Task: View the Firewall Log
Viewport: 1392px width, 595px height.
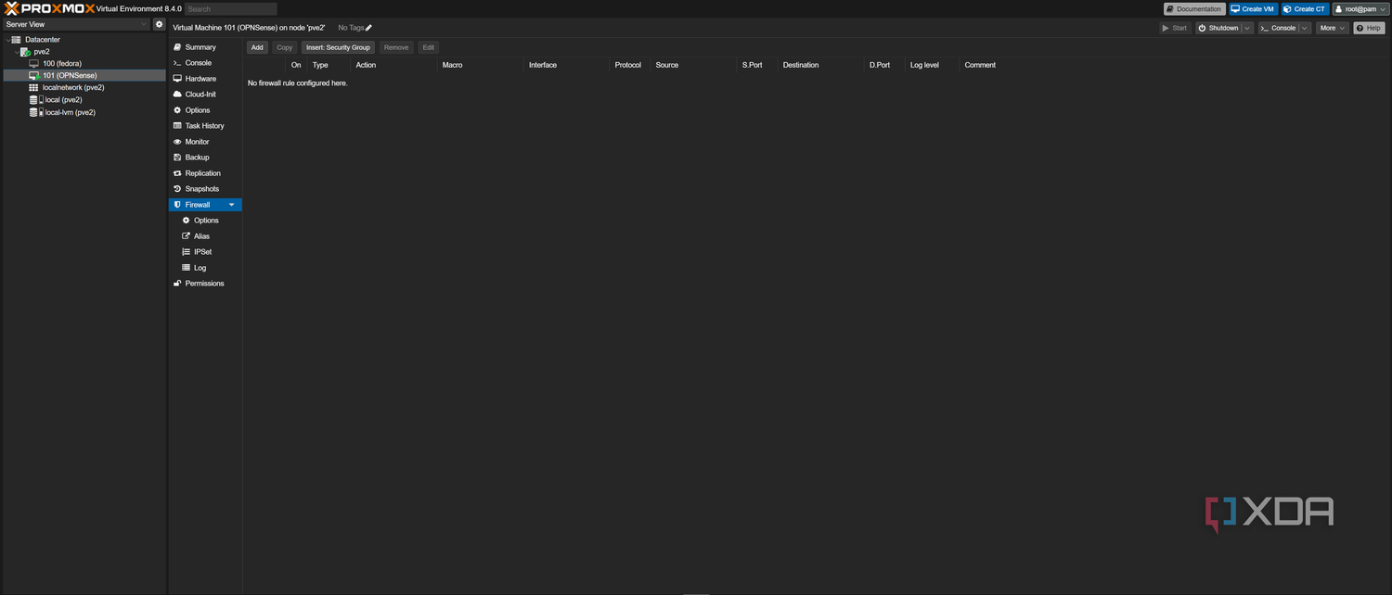Action: [x=200, y=268]
